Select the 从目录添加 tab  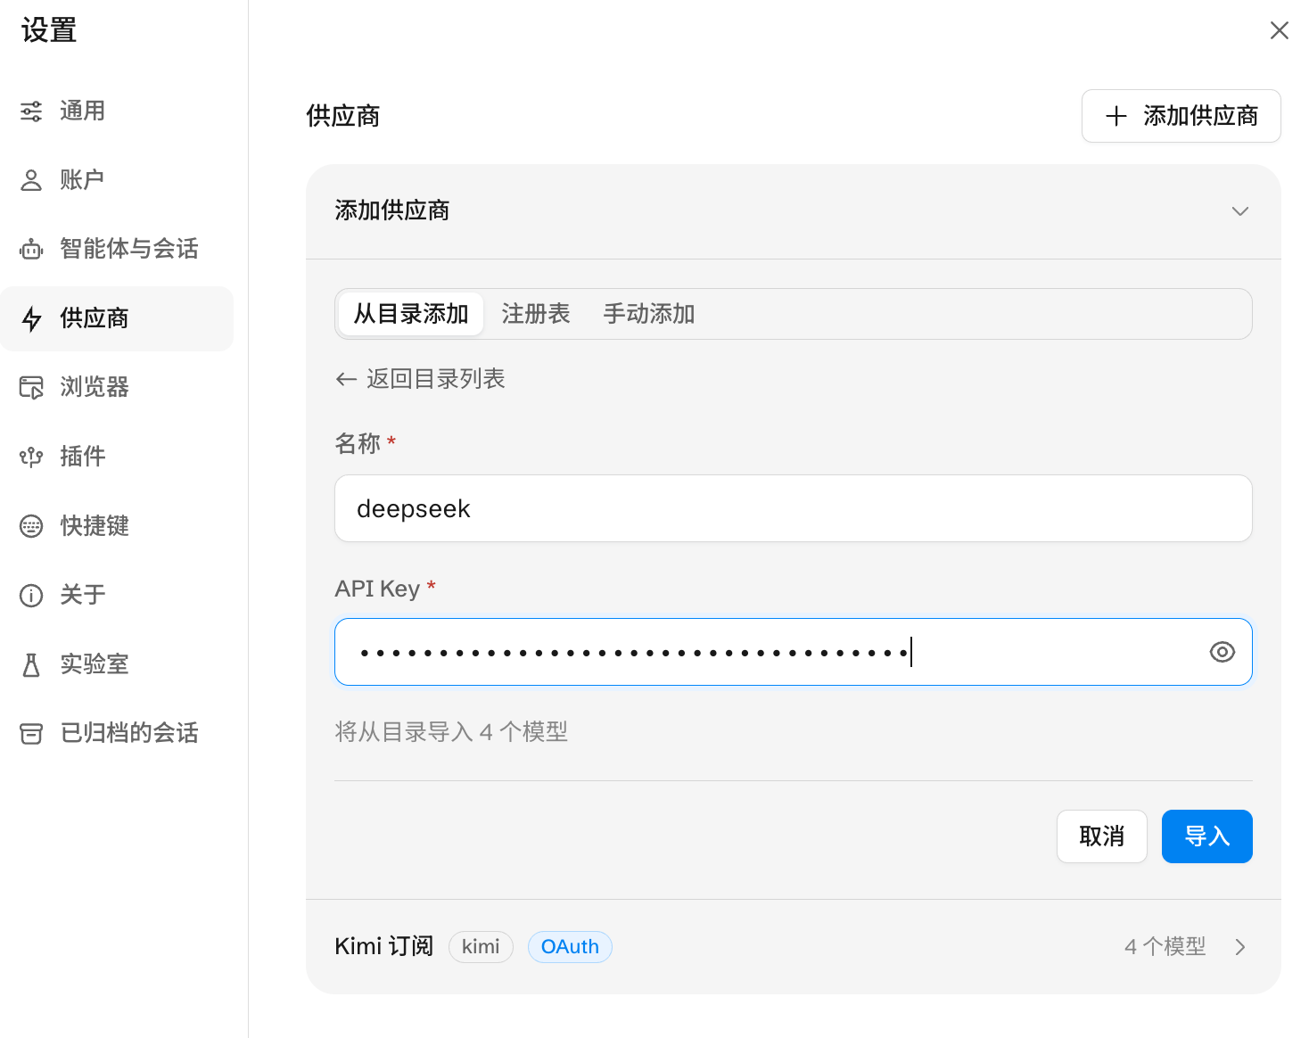(411, 314)
